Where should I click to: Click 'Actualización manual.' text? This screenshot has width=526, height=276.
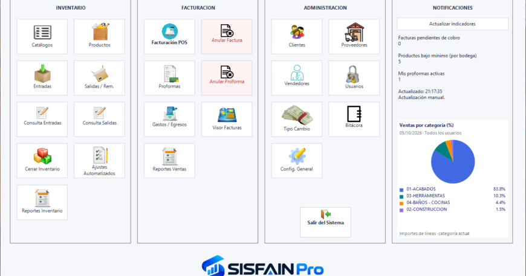tap(421, 97)
